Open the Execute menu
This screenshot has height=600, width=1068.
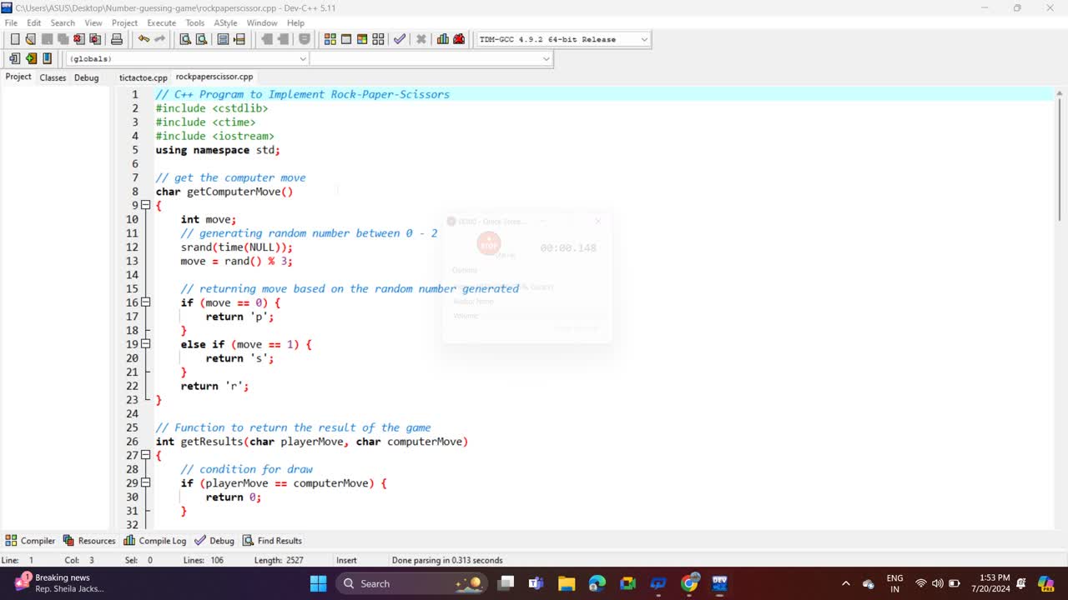[161, 22]
